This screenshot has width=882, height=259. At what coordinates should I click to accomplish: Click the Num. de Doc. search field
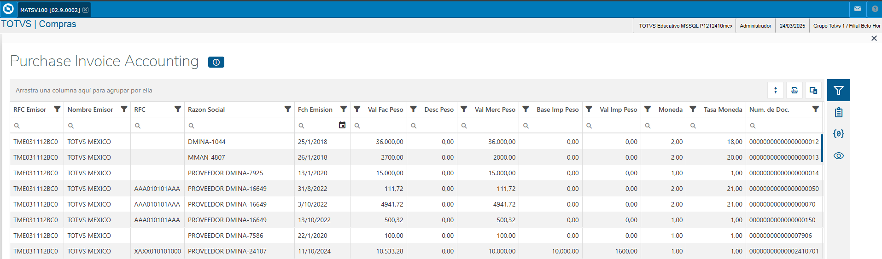[784, 126]
